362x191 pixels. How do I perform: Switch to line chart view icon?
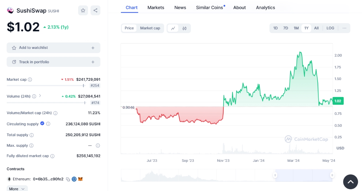coord(173,28)
